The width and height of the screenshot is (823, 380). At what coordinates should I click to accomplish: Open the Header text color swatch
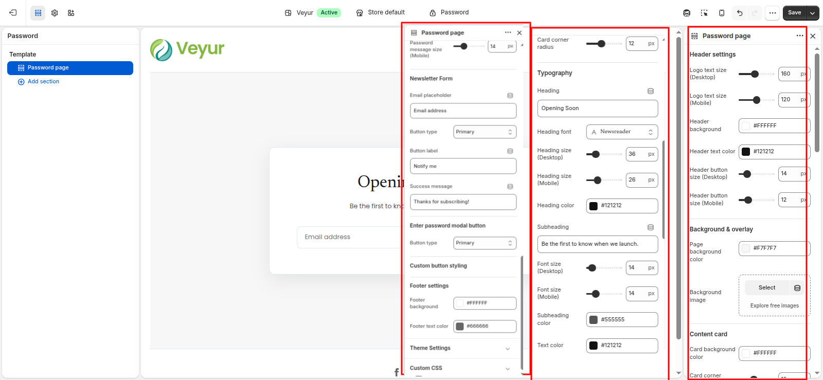click(746, 152)
